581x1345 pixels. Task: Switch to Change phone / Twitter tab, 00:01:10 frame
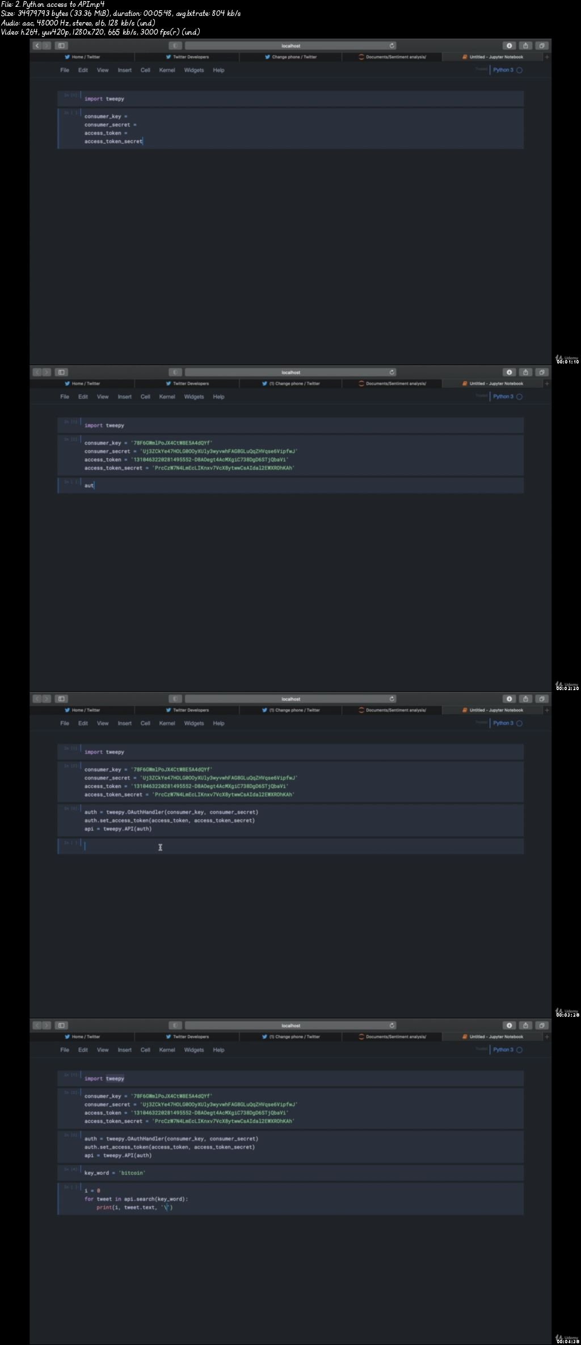point(290,57)
